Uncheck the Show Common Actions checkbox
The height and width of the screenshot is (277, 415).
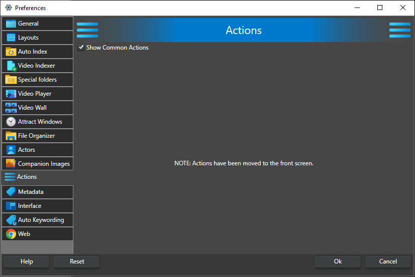[81, 48]
